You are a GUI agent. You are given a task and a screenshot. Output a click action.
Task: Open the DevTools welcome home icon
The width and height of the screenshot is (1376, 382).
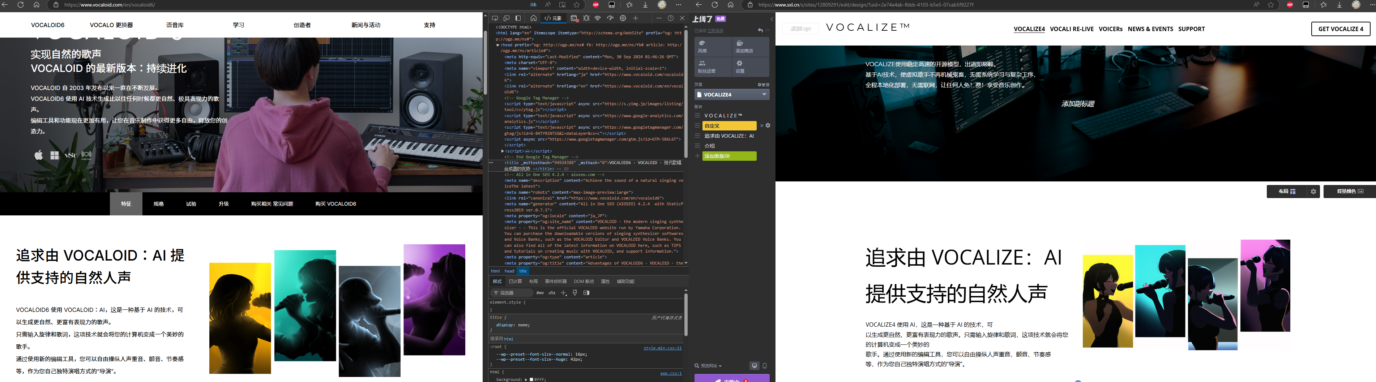(533, 18)
